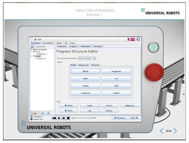Collapse the first MoveJ node

pyautogui.click(x=34, y=52)
